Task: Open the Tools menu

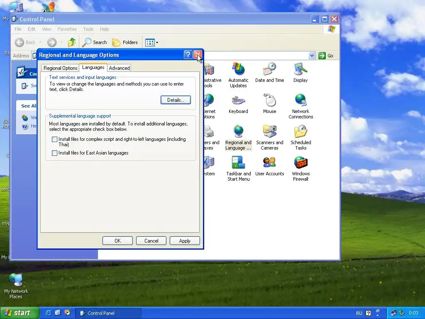Action: [88, 29]
